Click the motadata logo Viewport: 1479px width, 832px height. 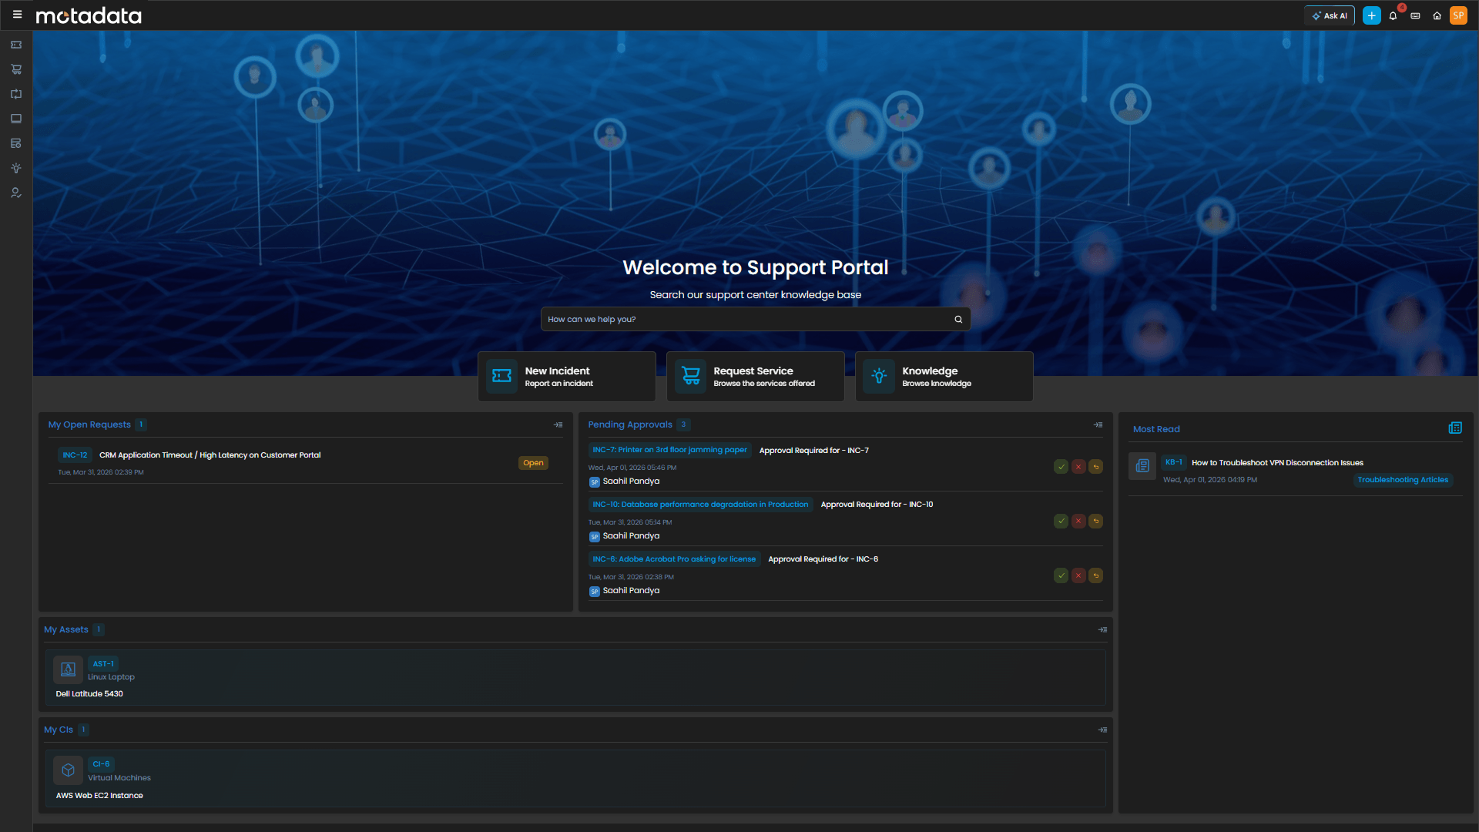[88, 15]
